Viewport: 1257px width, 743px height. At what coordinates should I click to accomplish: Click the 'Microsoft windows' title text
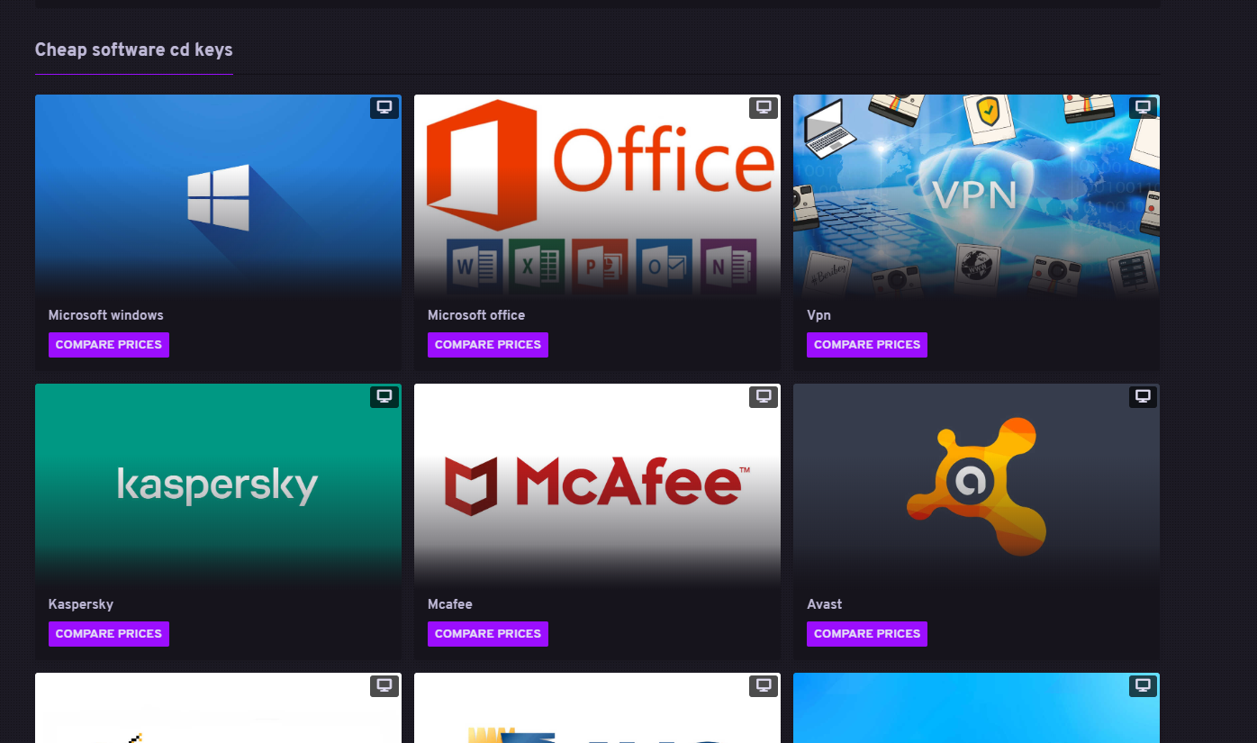tap(106, 315)
